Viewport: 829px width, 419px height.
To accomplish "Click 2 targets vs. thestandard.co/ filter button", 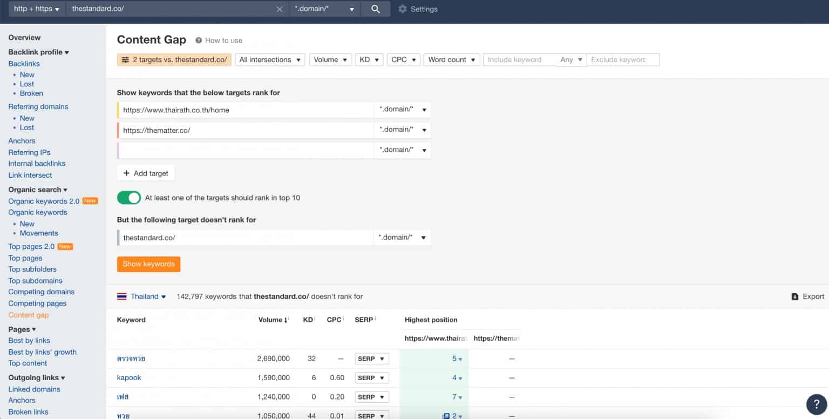I will [x=174, y=60].
